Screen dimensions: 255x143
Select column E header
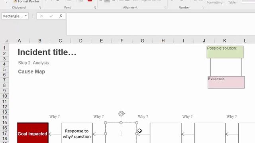pyautogui.click(x=101, y=41)
